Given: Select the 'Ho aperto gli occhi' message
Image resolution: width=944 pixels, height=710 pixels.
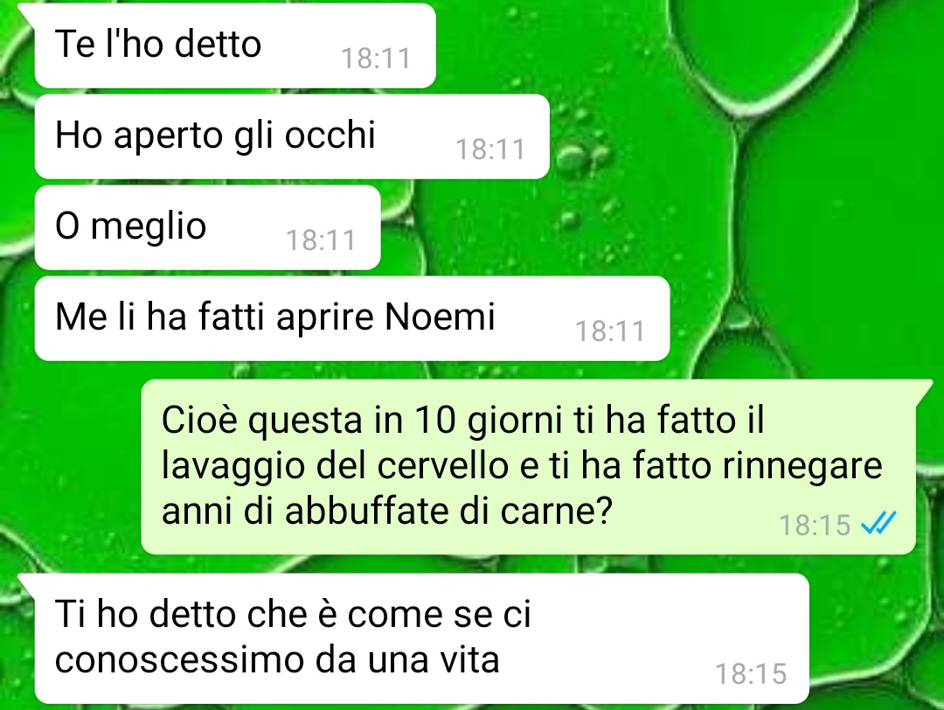Looking at the screenshot, I should pos(292,136).
